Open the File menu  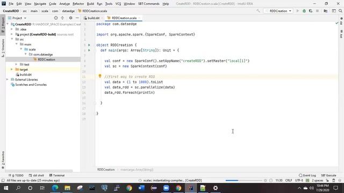point(11,4)
